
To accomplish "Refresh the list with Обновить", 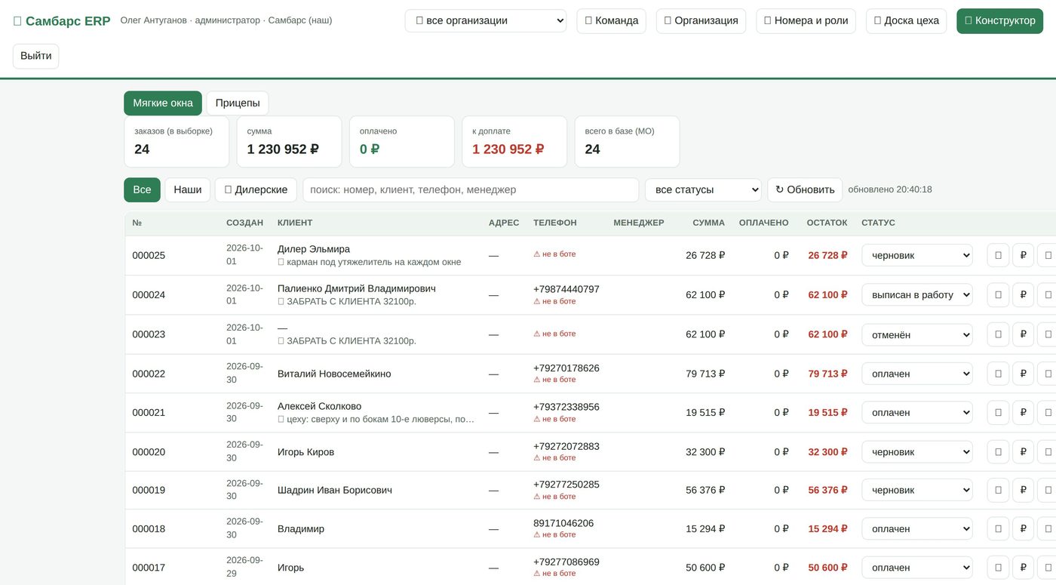I will (x=805, y=189).
